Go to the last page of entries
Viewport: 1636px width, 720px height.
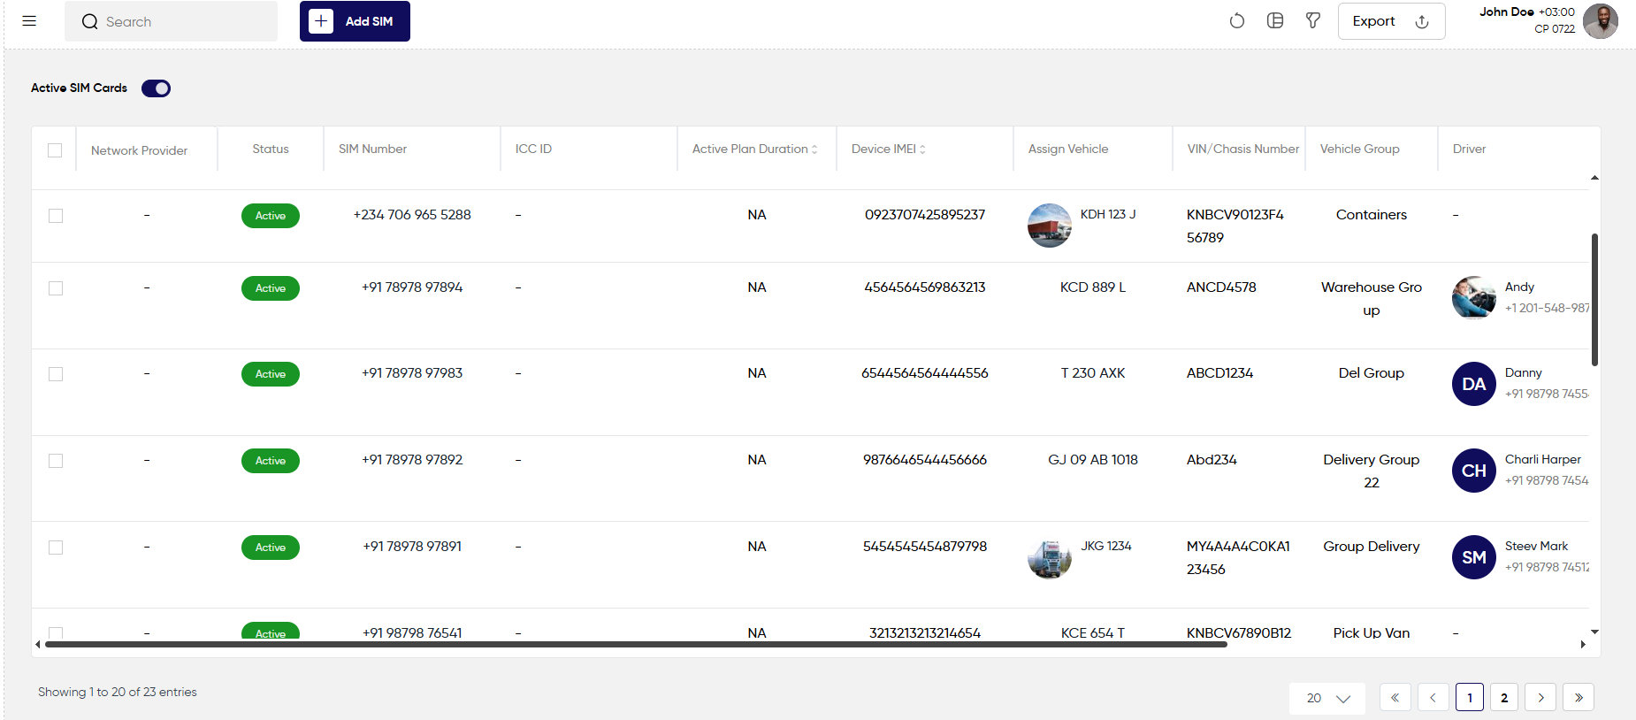[1579, 698]
